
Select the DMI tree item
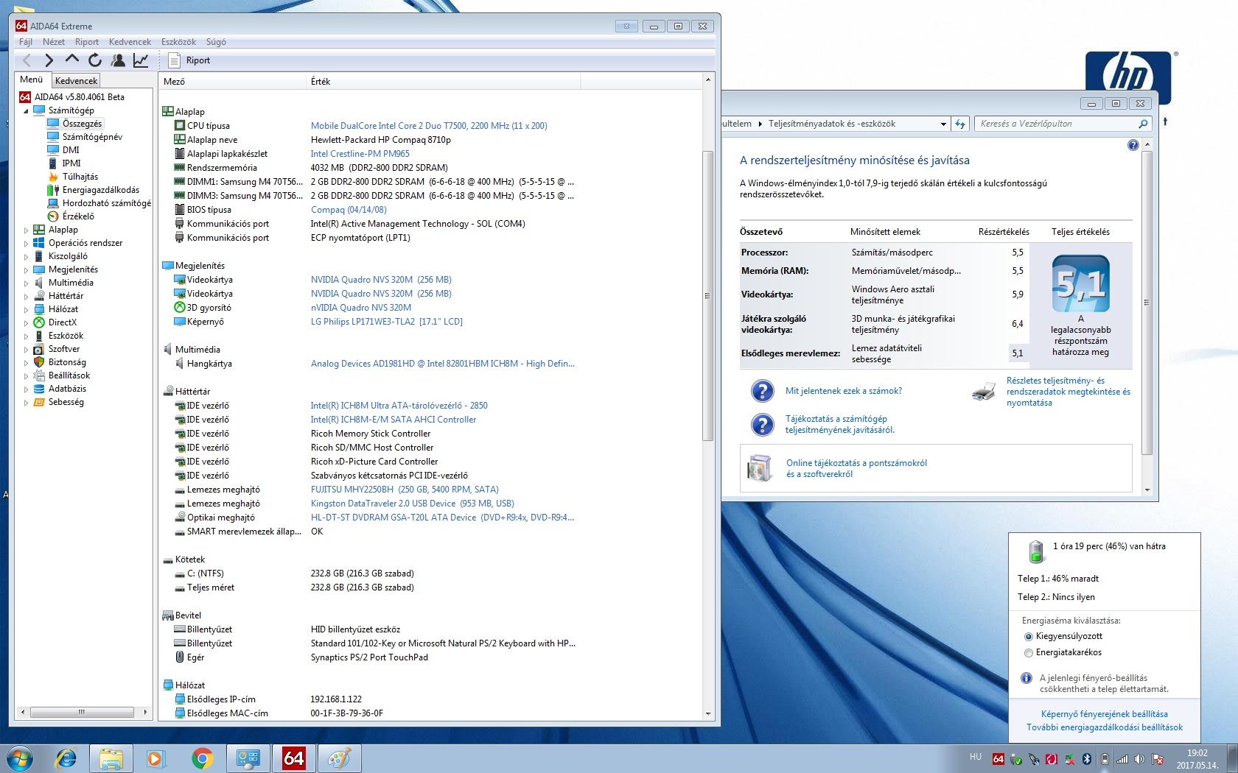[x=71, y=150]
